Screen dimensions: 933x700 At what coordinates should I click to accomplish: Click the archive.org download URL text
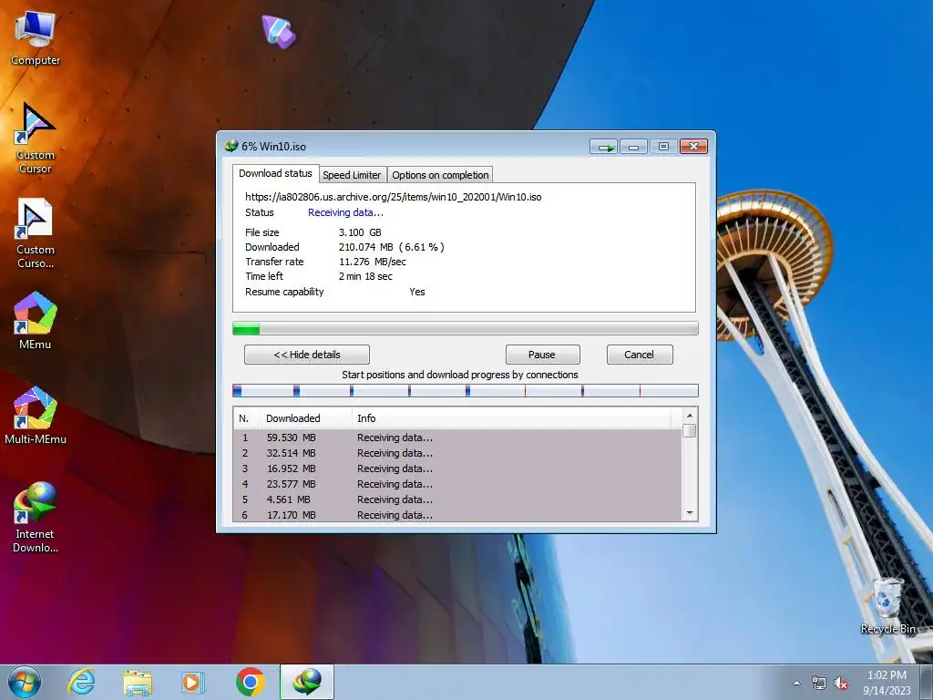[x=394, y=197]
